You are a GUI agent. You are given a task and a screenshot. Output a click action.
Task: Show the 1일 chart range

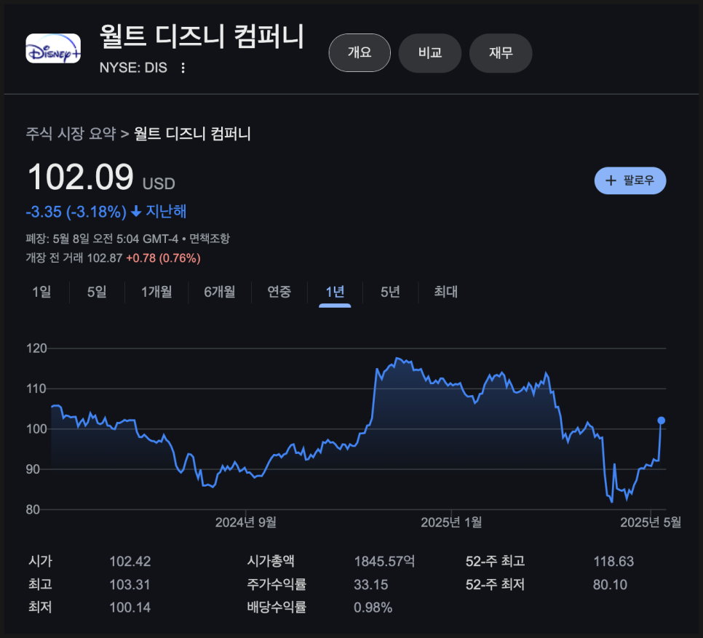(x=41, y=292)
